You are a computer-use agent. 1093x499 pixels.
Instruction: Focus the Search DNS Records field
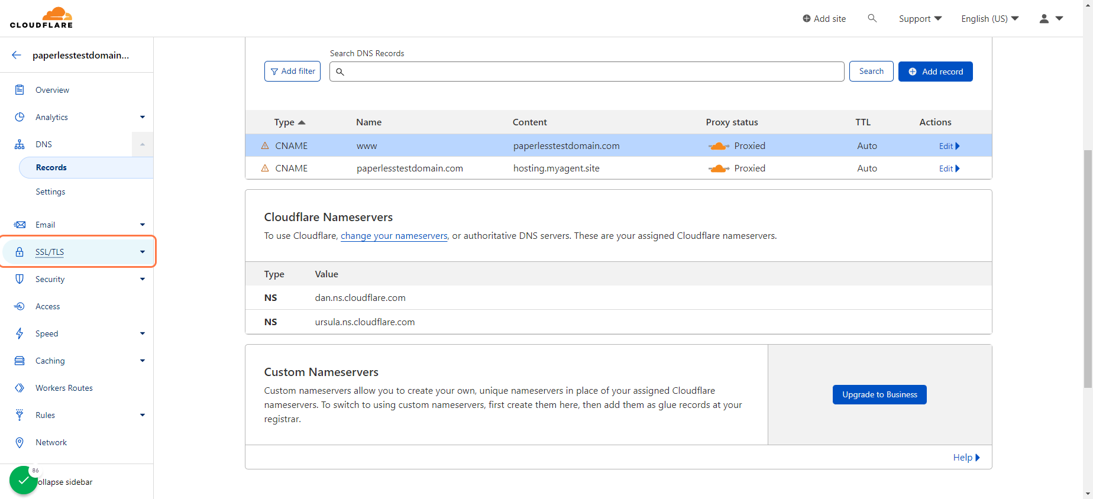click(x=587, y=72)
